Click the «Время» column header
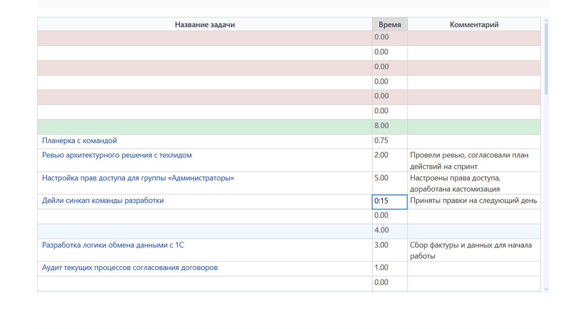Viewport: 586px width, 329px height. point(389,25)
